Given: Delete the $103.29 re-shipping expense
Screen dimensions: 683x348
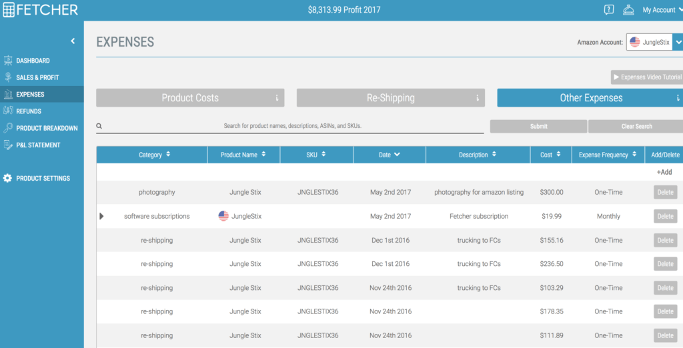Looking at the screenshot, I should pos(665,287).
